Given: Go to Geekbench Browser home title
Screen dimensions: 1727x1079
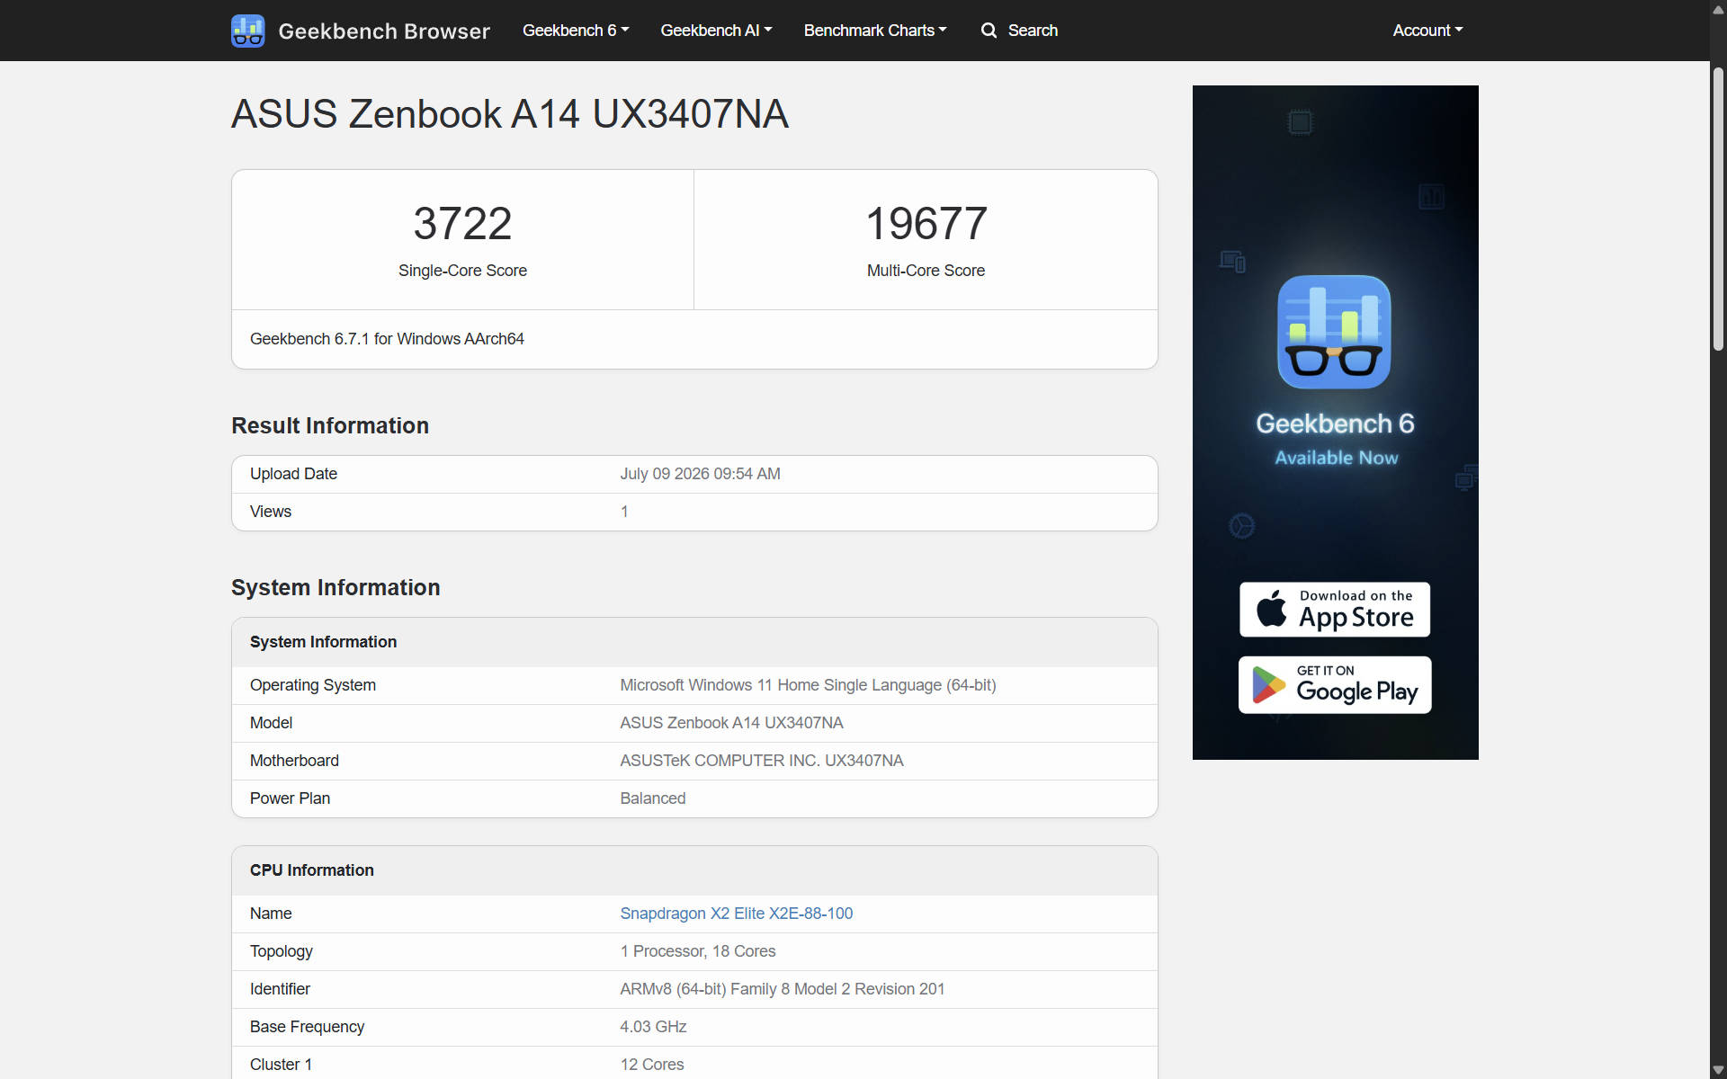Looking at the screenshot, I should tap(384, 31).
